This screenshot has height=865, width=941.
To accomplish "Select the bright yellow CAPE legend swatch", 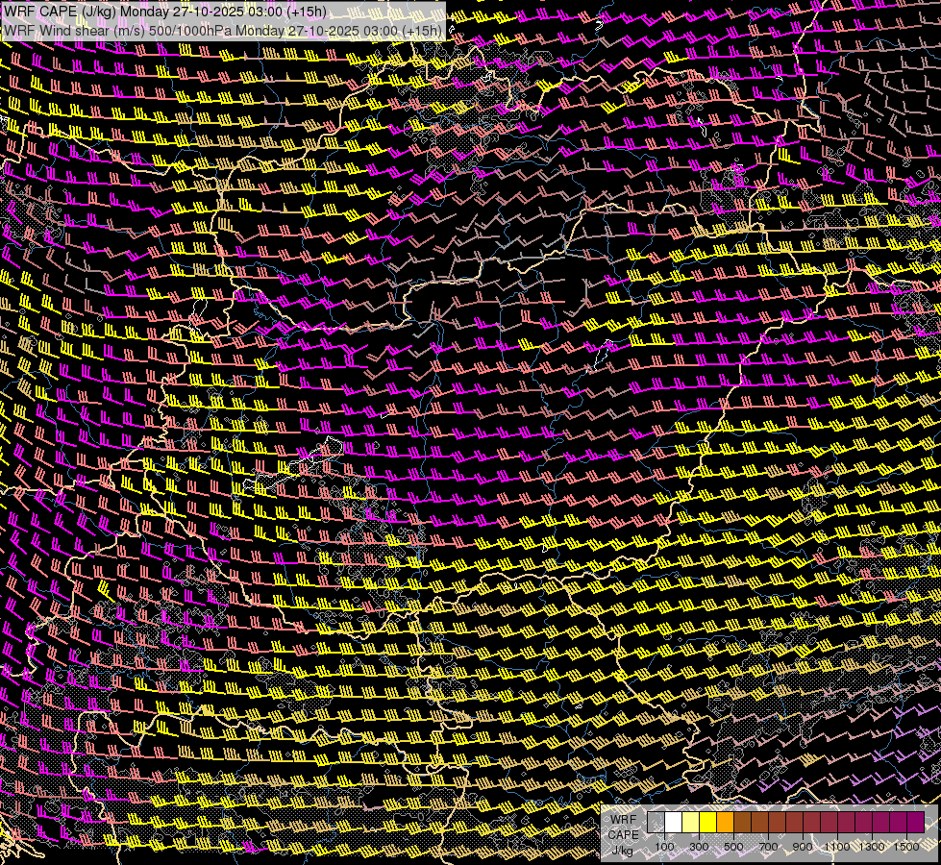I will coord(707,823).
